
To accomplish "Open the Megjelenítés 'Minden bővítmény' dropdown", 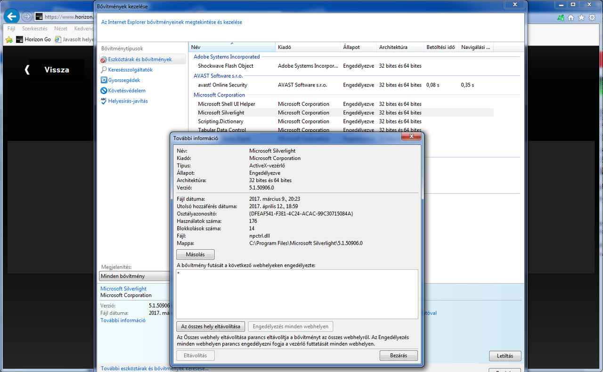I will (135, 276).
